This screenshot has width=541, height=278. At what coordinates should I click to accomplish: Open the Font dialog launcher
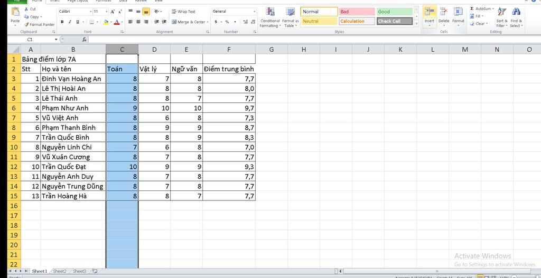(122, 32)
